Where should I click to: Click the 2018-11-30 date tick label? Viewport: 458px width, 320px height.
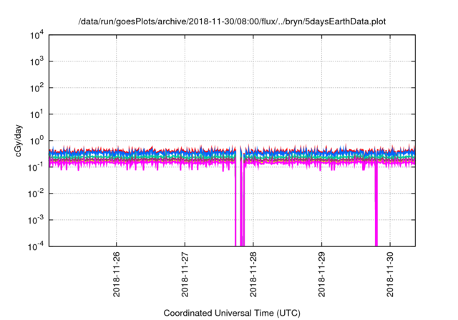pyautogui.click(x=390, y=274)
